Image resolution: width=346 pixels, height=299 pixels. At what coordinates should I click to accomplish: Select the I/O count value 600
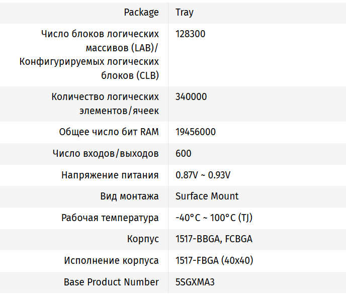pos(183,153)
